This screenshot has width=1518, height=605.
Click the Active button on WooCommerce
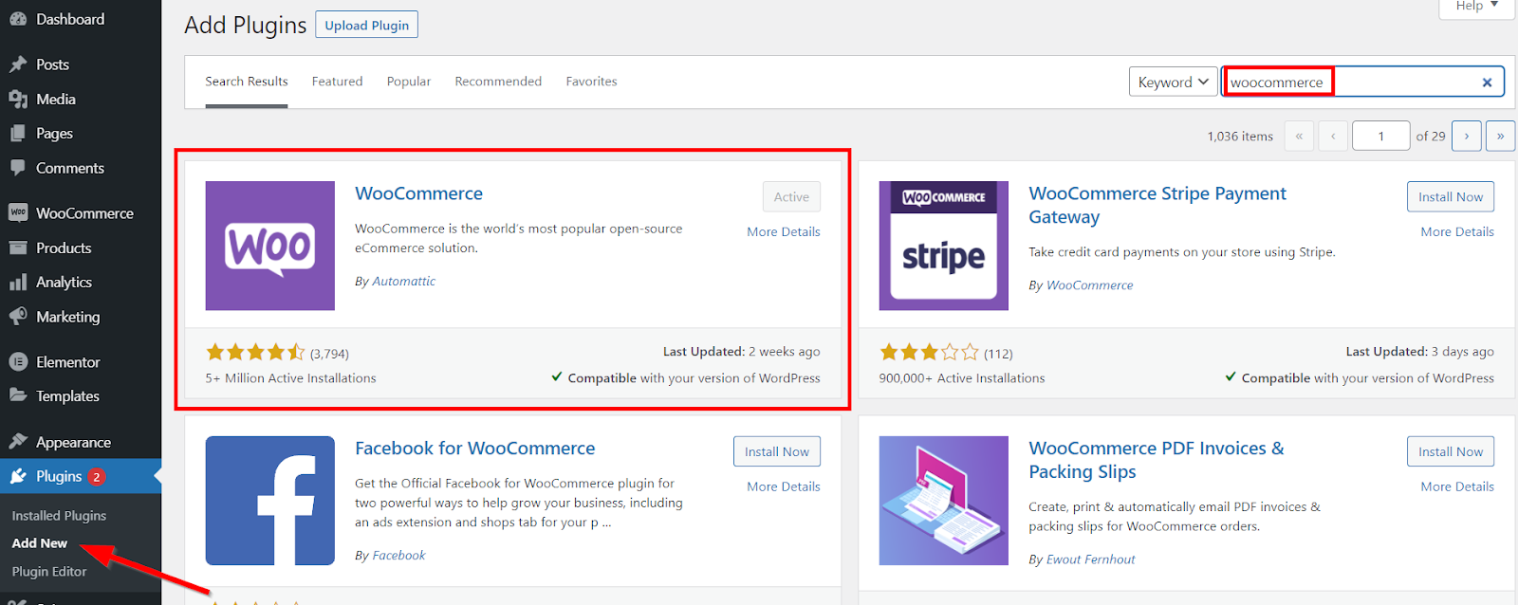(791, 196)
